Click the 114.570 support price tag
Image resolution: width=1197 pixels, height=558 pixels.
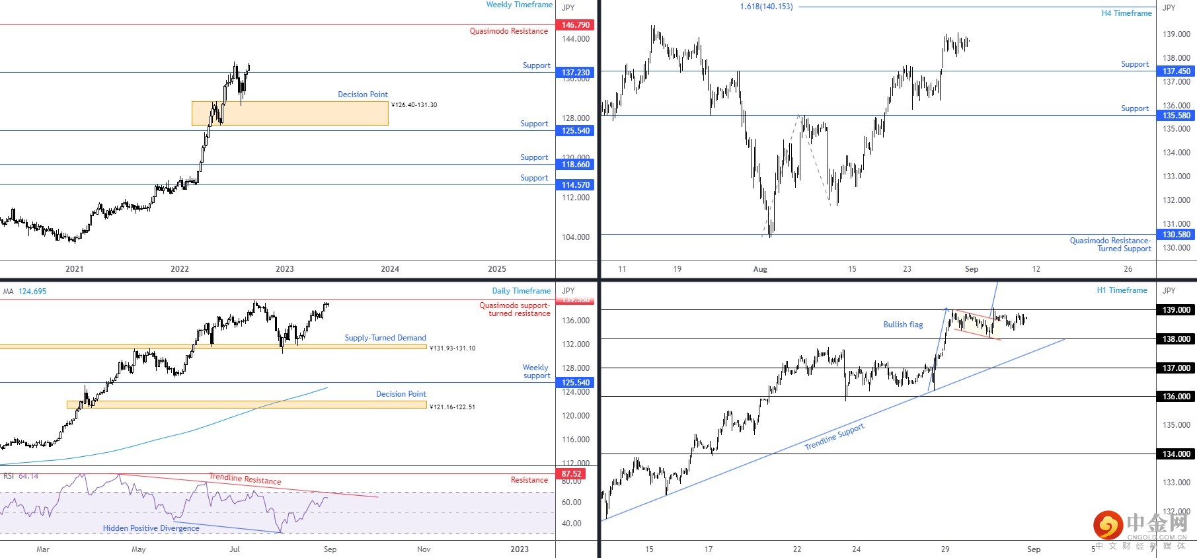pyautogui.click(x=575, y=185)
